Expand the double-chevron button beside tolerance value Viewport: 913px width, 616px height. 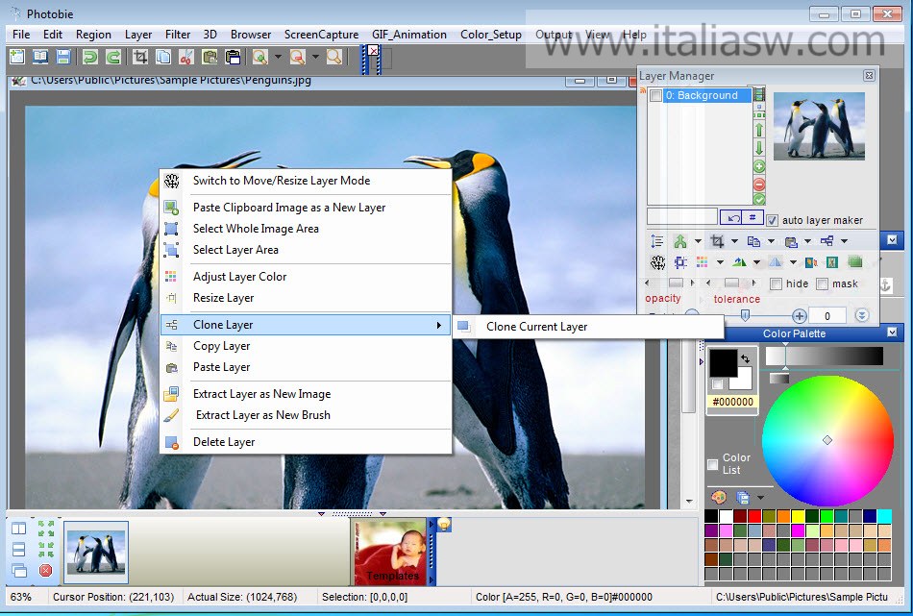point(862,315)
